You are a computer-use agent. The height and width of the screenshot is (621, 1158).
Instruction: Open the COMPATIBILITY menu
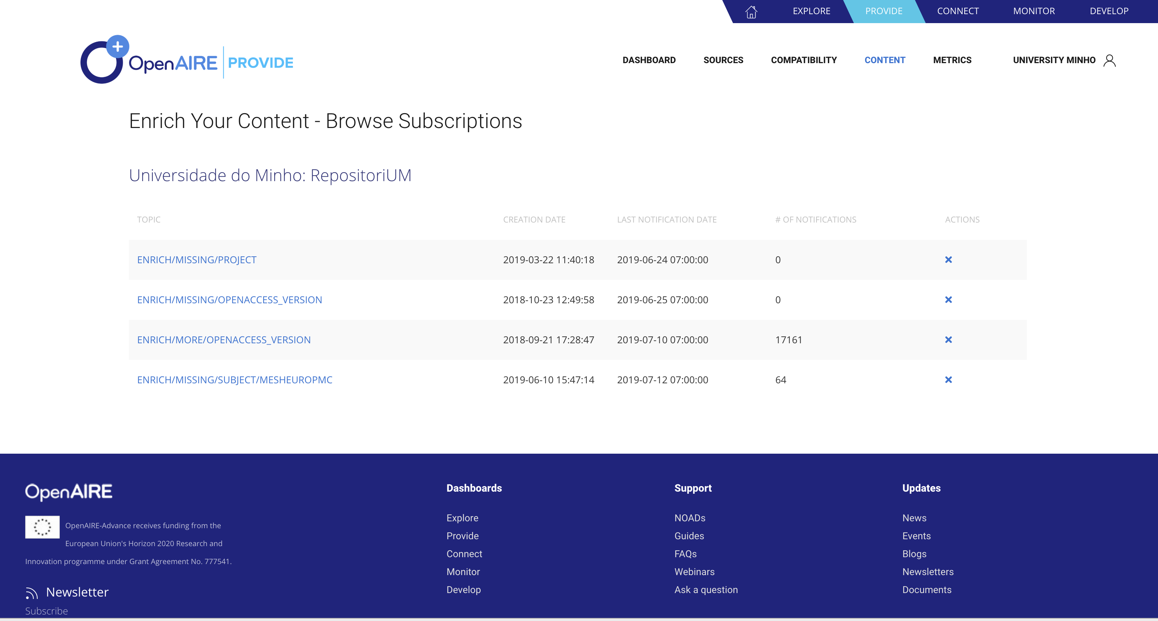tap(804, 60)
